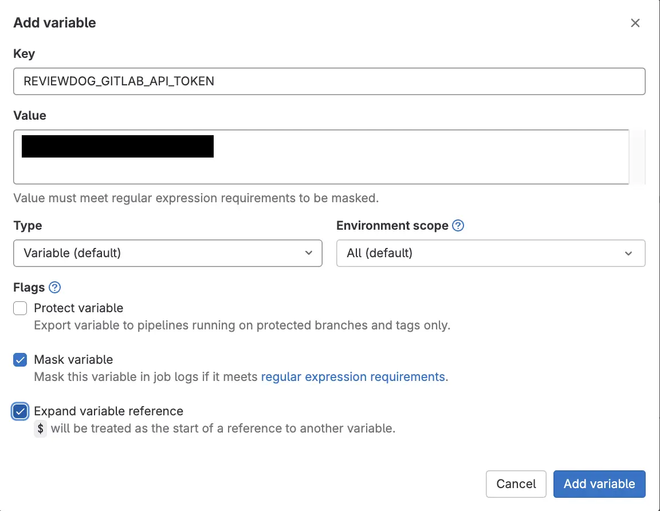Click the Cancel button

pyautogui.click(x=516, y=484)
